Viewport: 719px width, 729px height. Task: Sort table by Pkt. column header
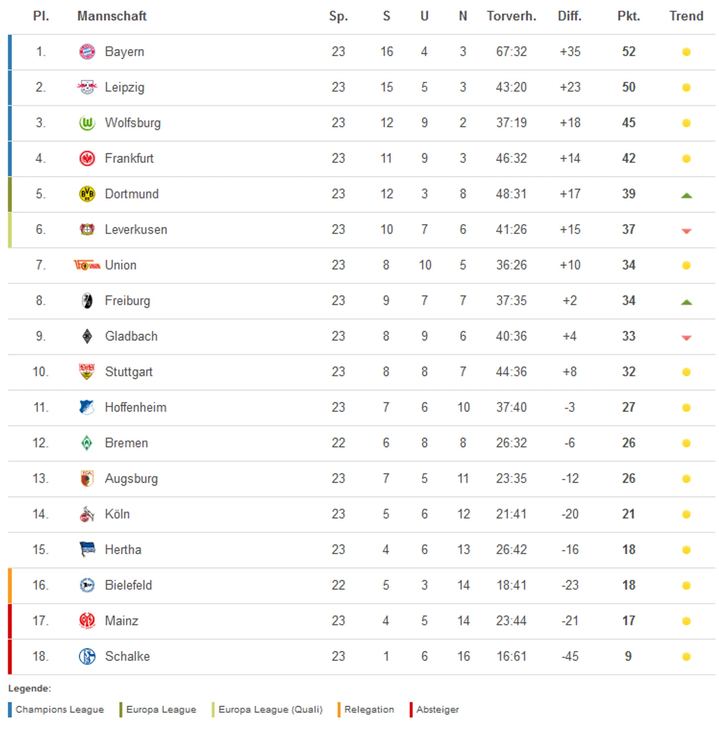pyautogui.click(x=629, y=16)
